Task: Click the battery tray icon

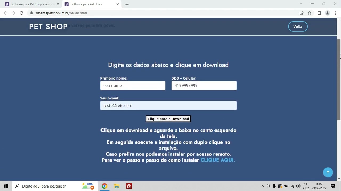Action: coord(286,186)
